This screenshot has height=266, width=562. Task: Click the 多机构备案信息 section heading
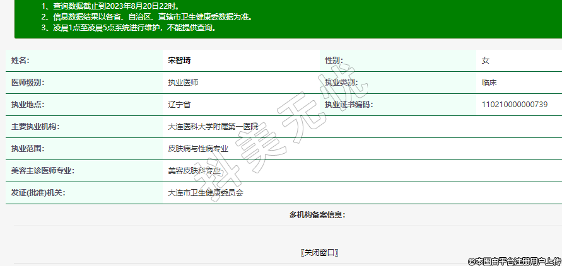(x=317, y=215)
